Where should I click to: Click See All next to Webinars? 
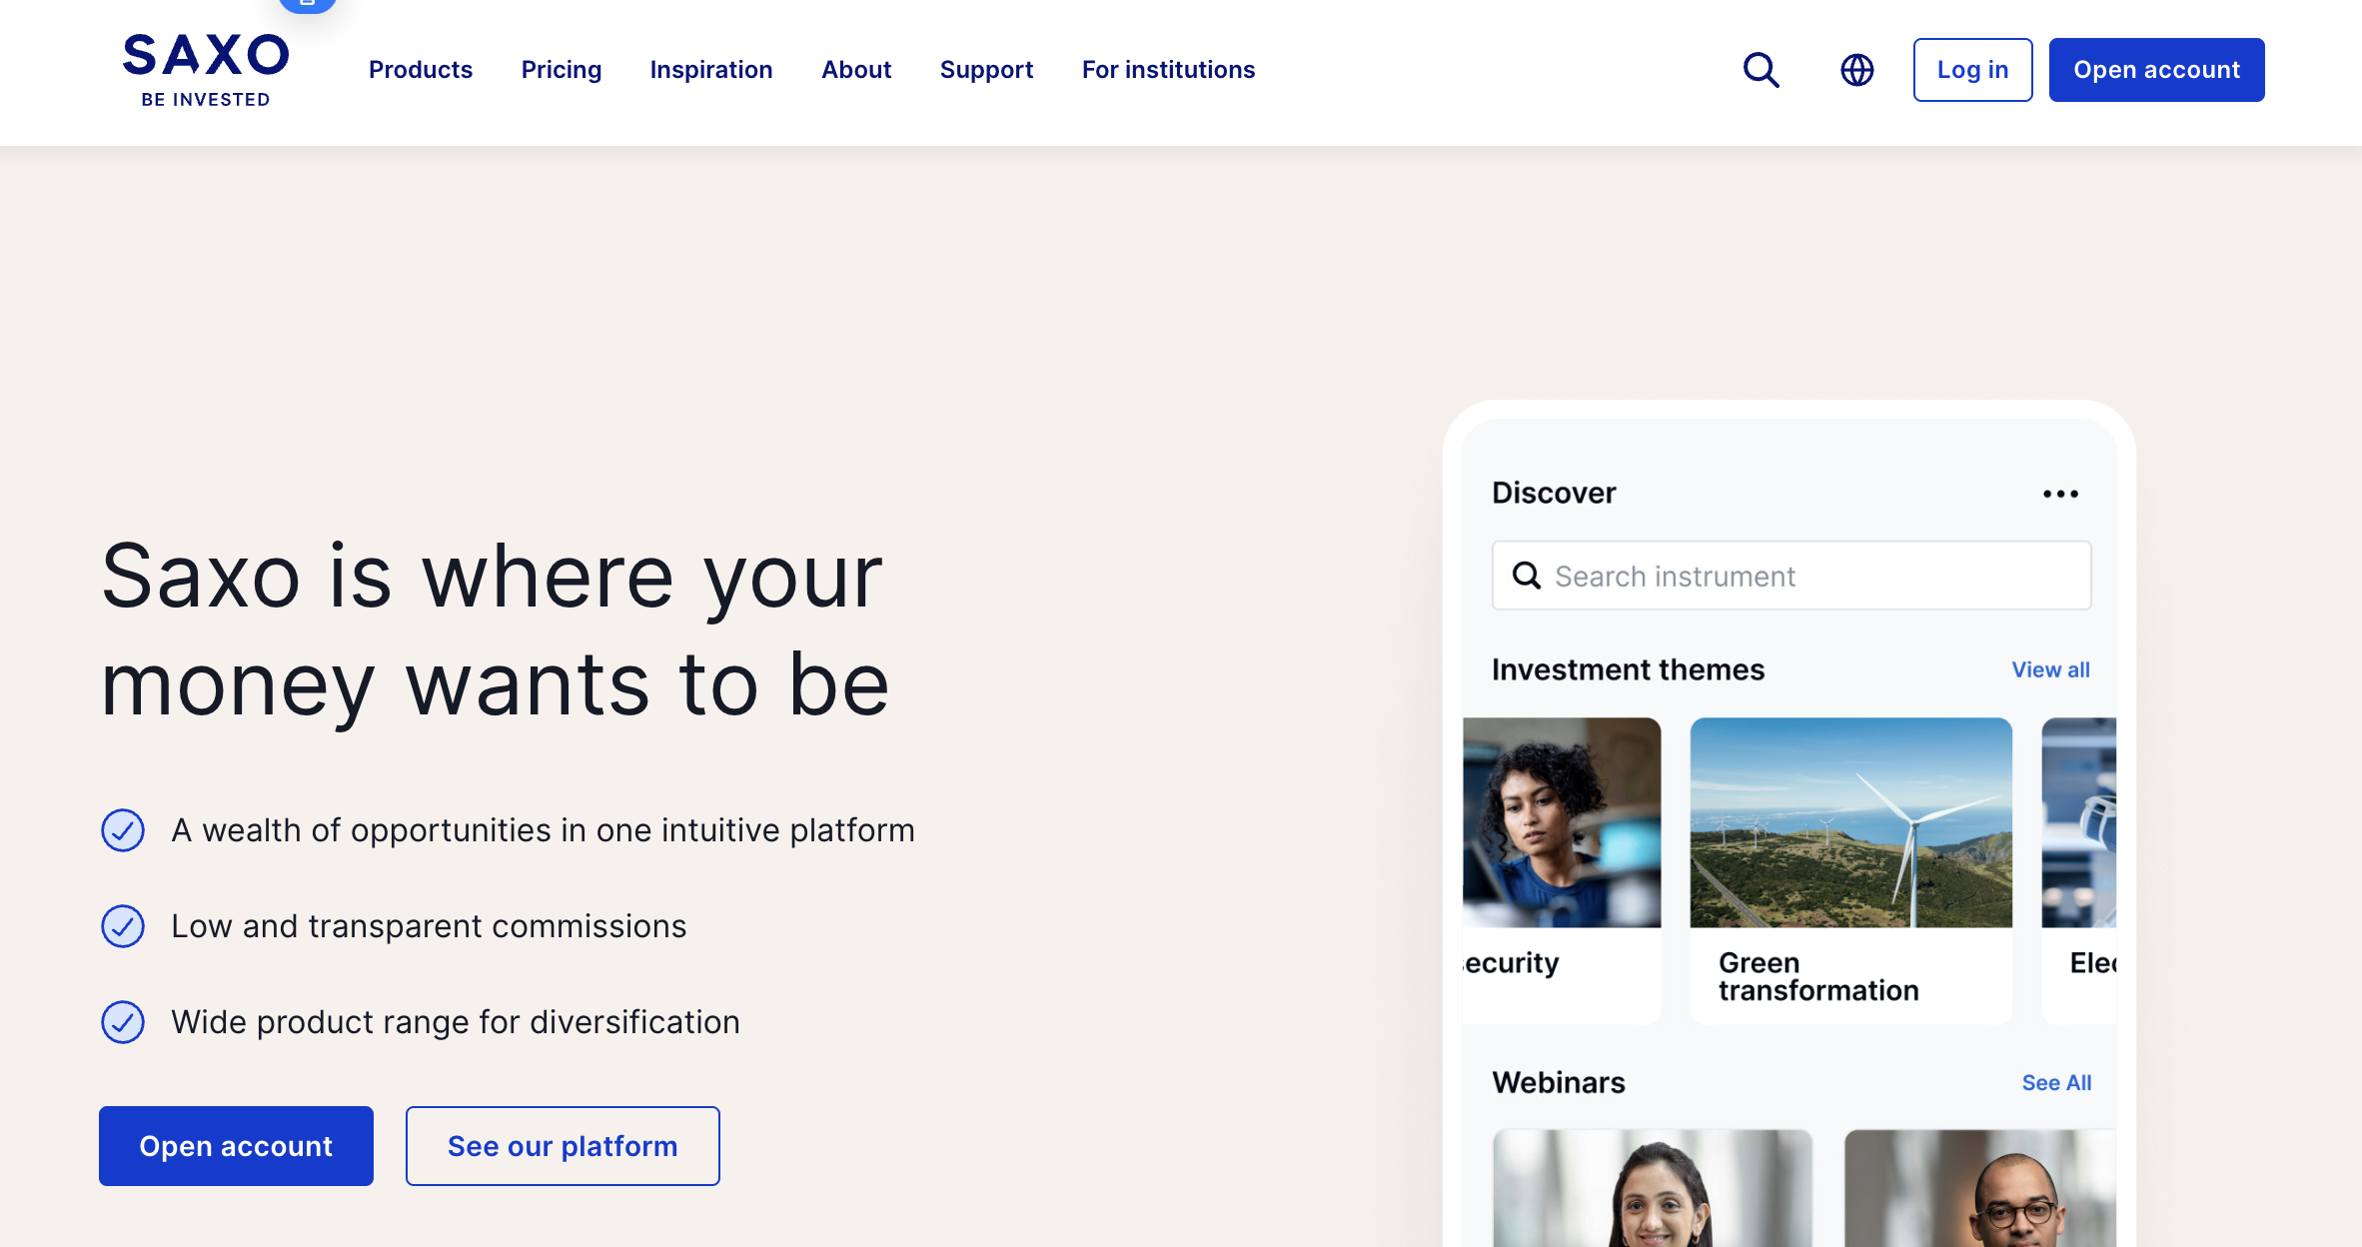tap(2056, 1082)
